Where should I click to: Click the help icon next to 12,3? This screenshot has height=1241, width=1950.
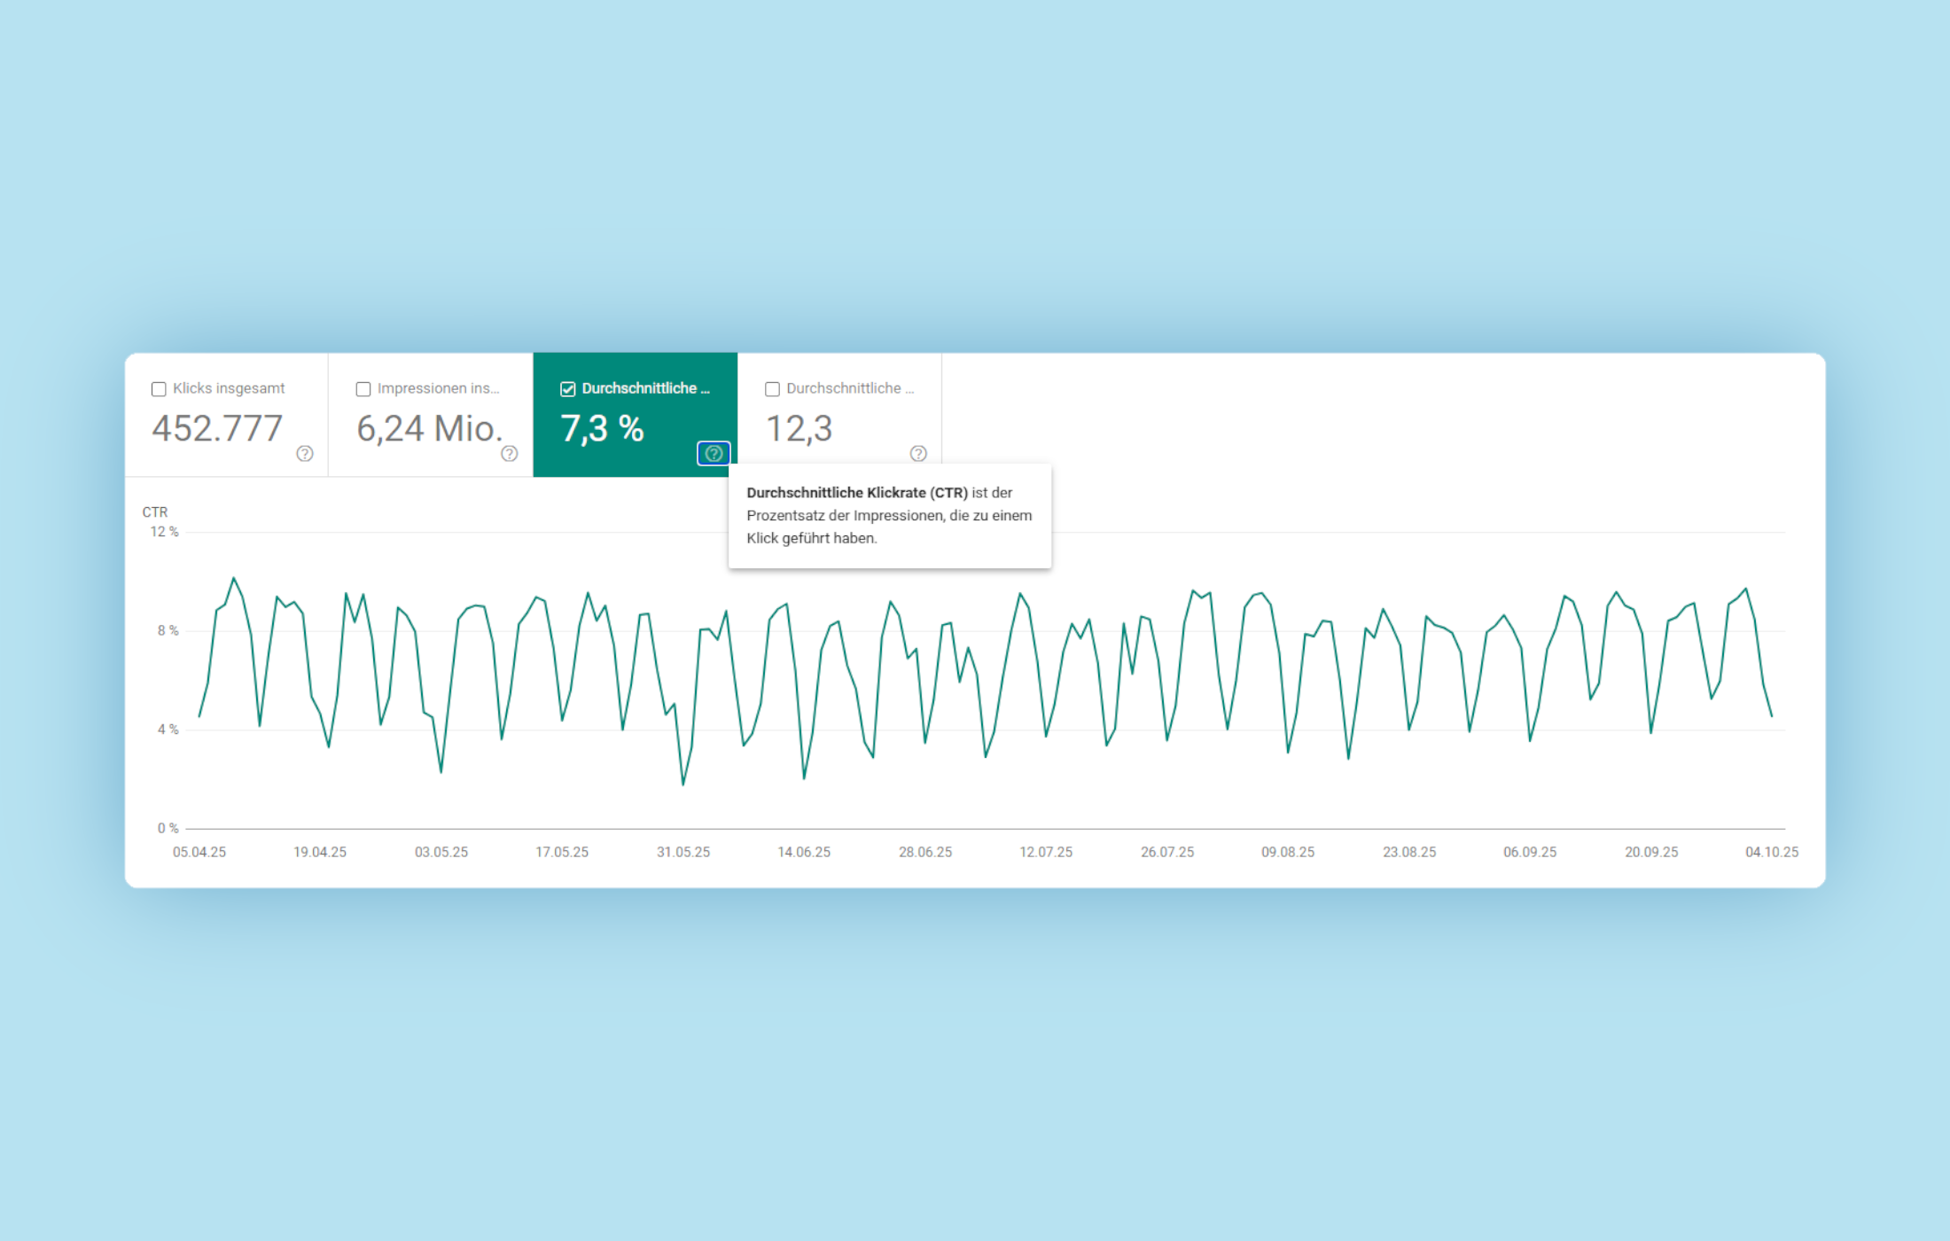click(919, 454)
